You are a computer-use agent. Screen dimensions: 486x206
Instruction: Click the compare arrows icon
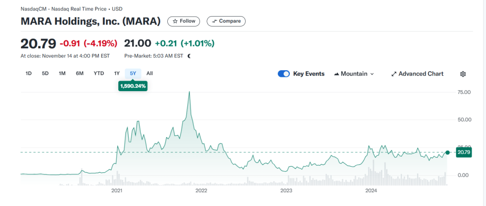[214, 21]
